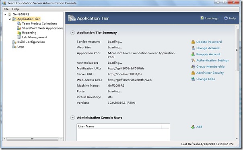Click the Version value 10.0.30319.1 (RTM)
Screen dimensions: 243x150
pos(121,103)
